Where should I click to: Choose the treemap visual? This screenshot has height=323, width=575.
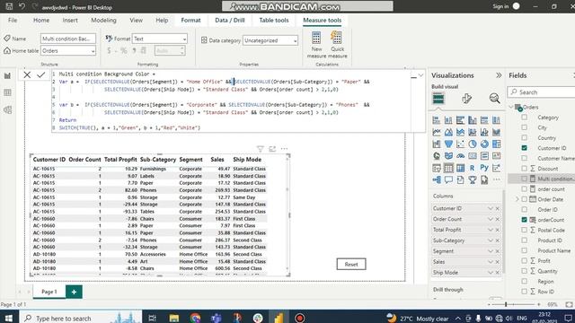tap(497, 144)
